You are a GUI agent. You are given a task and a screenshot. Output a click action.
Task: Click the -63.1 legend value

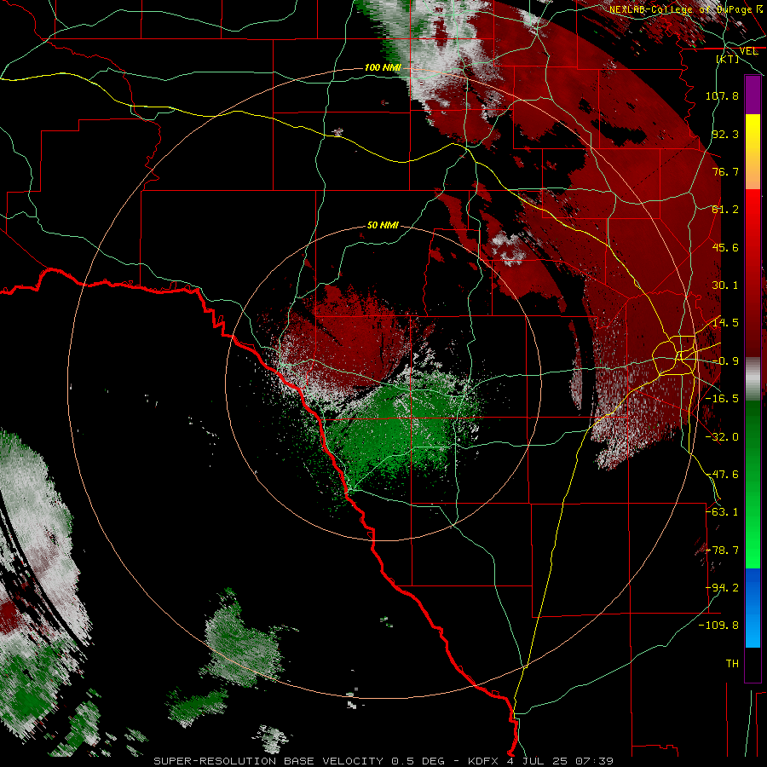(722, 512)
